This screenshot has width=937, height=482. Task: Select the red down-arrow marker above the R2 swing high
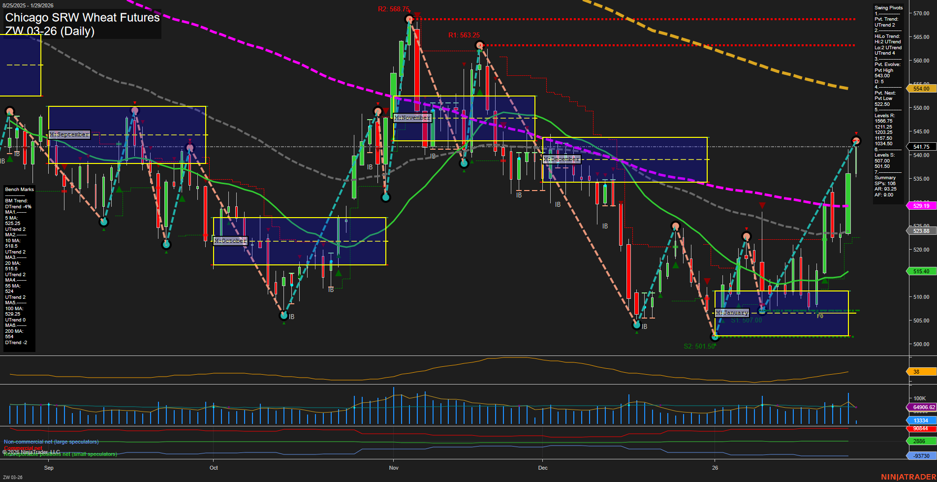(416, 14)
